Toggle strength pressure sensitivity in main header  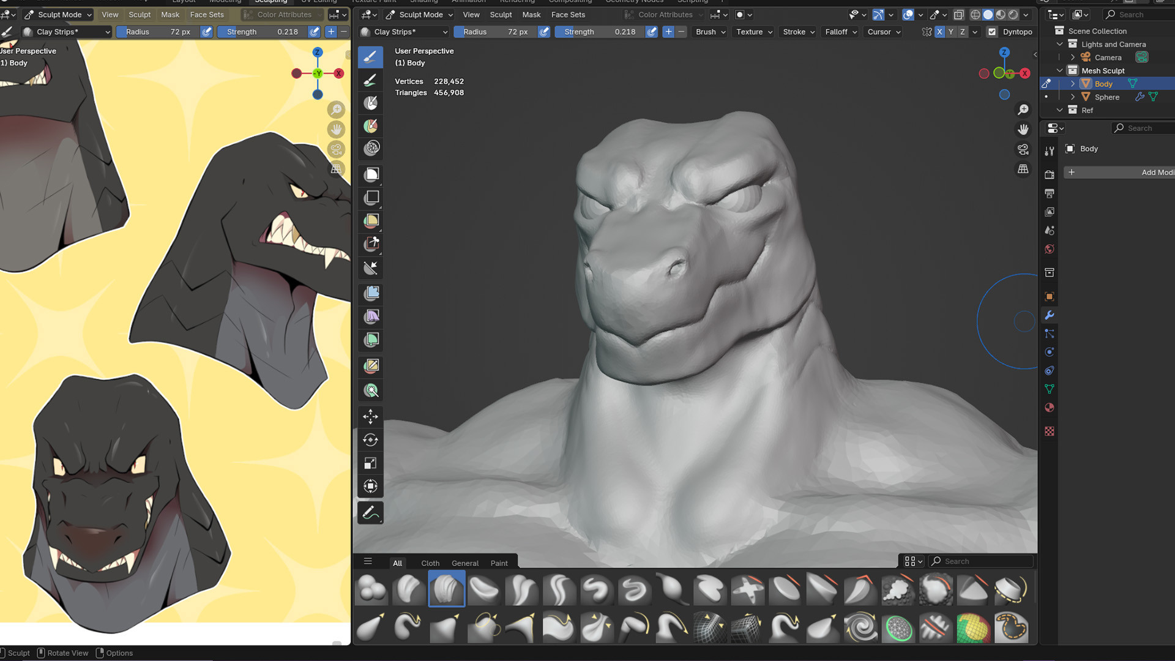(x=652, y=32)
